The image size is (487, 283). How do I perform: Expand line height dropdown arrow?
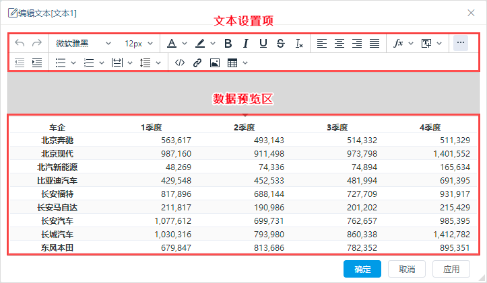[158, 63]
